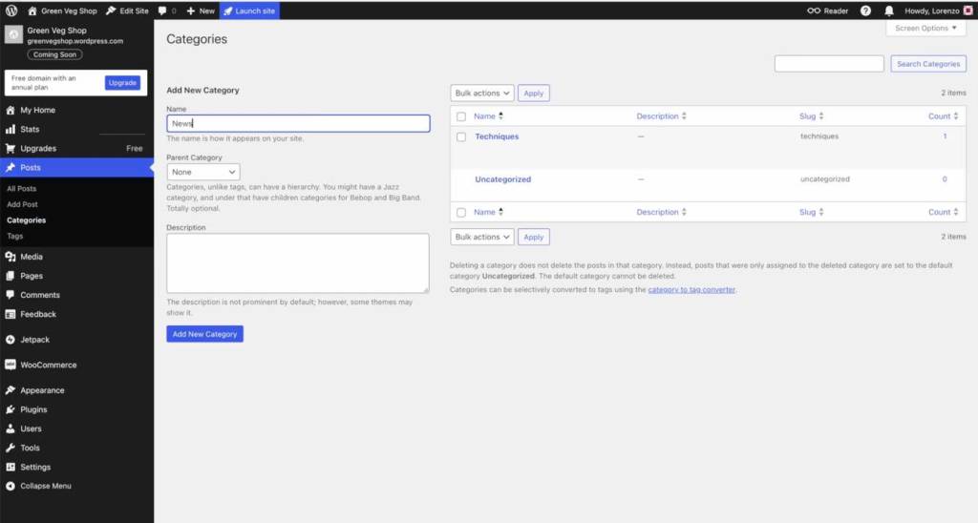Toggle the select-all checkbox in table header

pyautogui.click(x=461, y=116)
